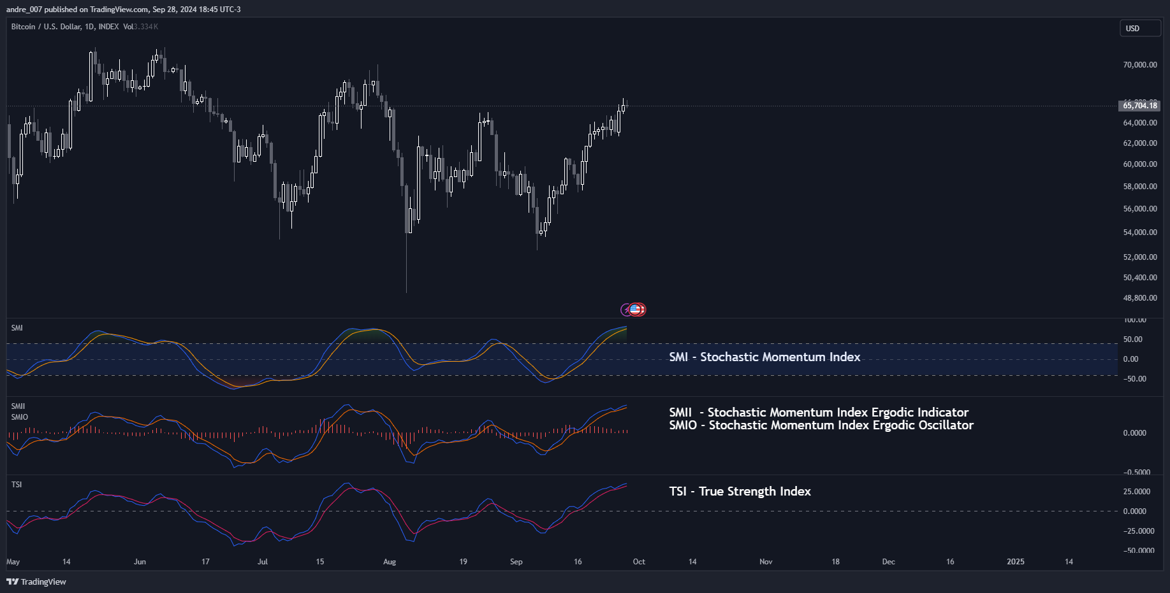Click the 25.0000 level on TSI scale

click(1137, 492)
